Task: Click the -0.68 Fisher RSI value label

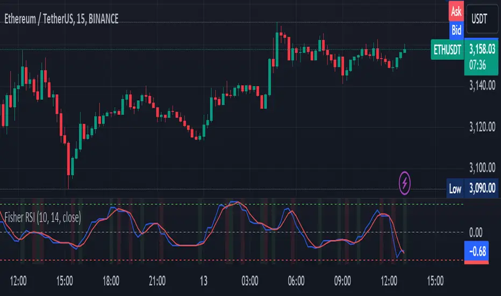Action: click(476, 251)
